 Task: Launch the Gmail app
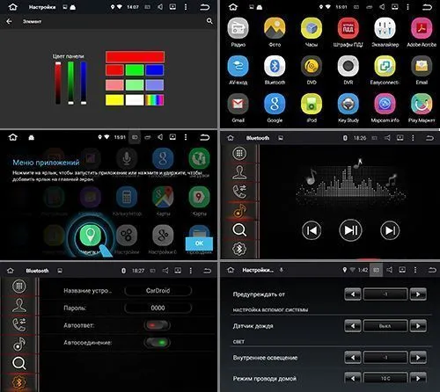(x=238, y=104)
